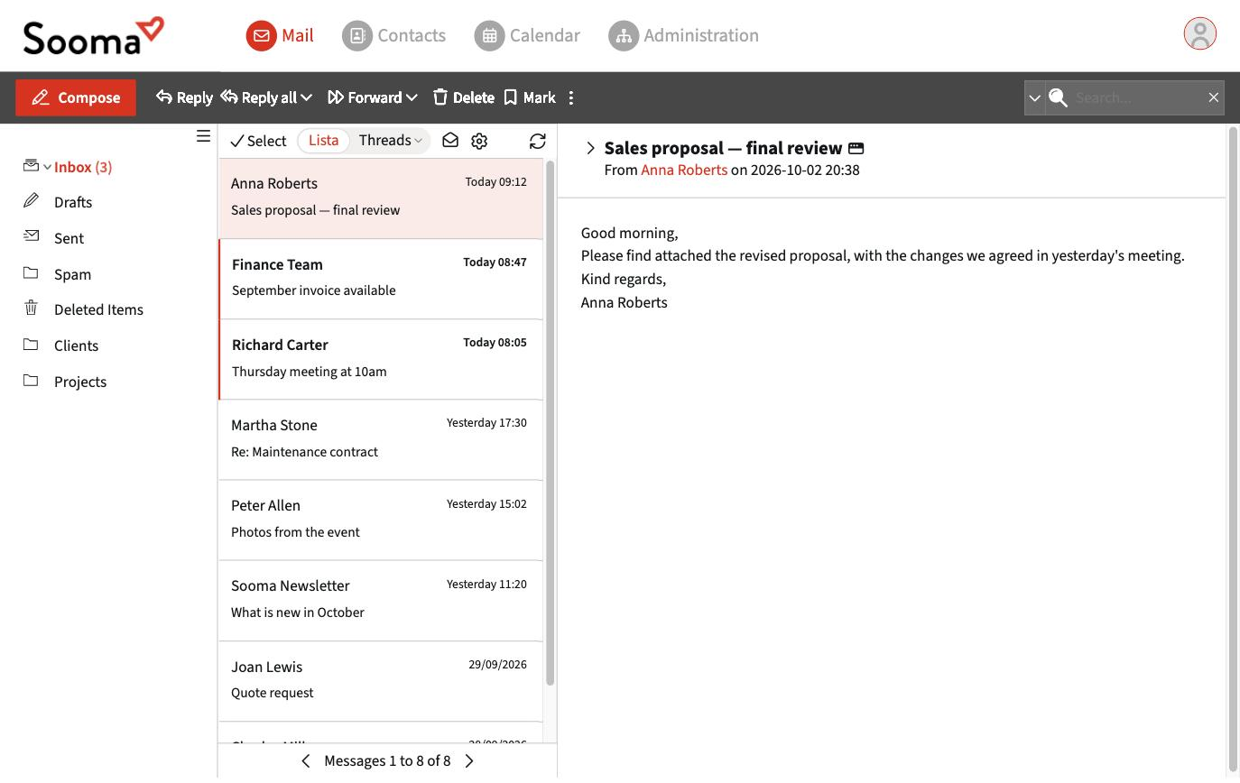
Task: Click the refresh message list icon
Action: [538, 141]
